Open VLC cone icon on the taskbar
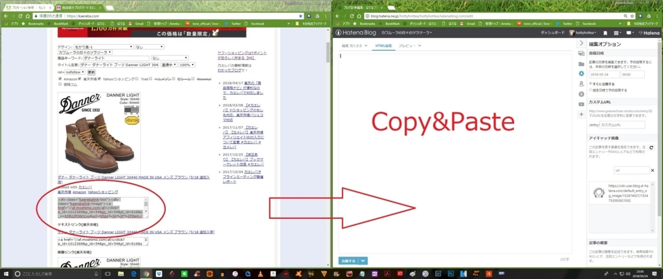This screenshot has width=663, height=279. point(261,274)
